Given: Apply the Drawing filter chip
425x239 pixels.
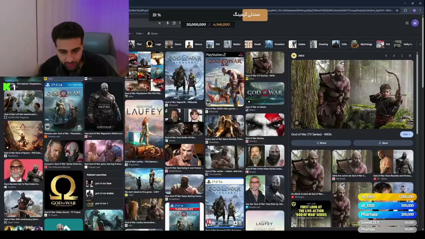Looking at the screenshot, I should (319, 44).
